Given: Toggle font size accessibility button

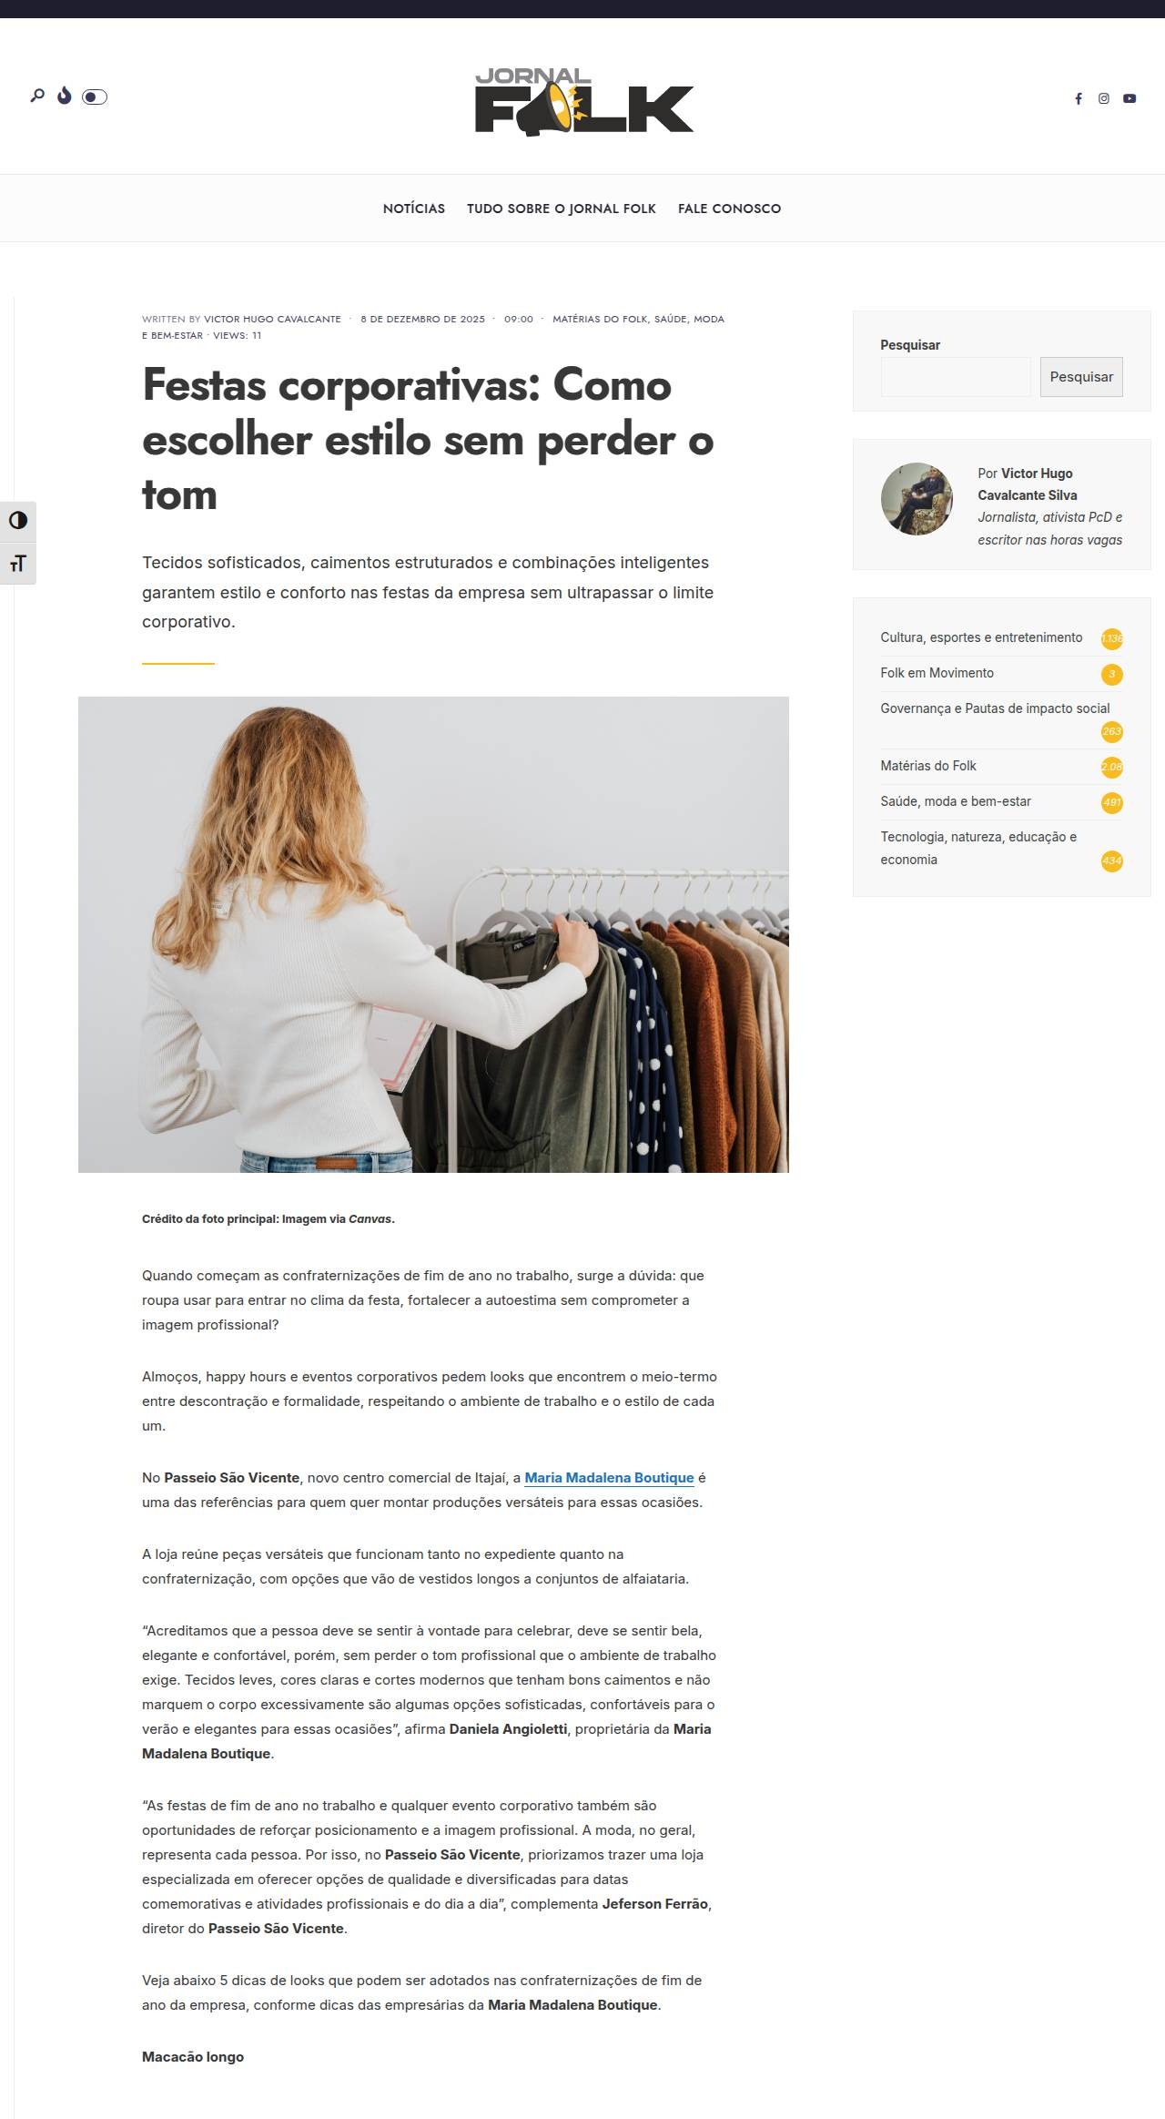Looking at the screenshot, I should click(18, 564).
